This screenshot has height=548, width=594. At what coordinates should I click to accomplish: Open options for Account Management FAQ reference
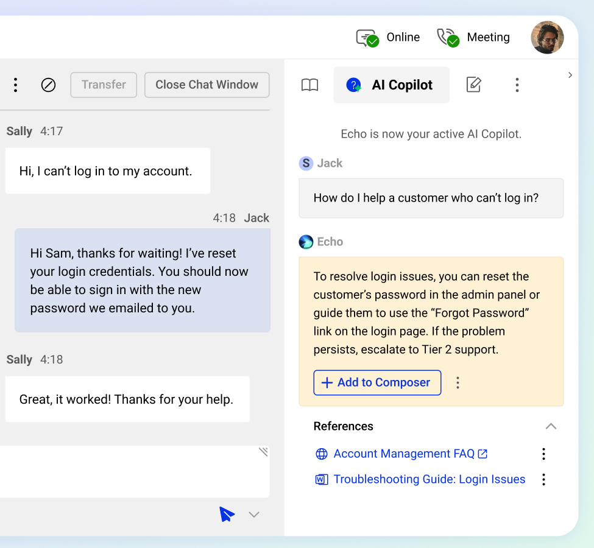543,454
